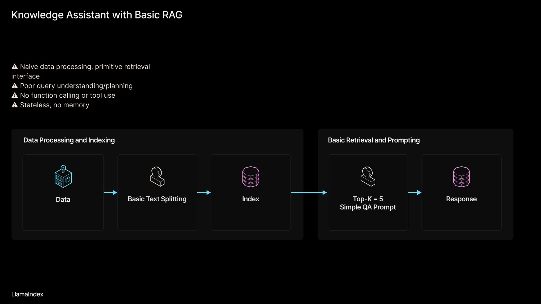541x304 pixels.
Task: Click the warning icon beside Stateless, no memory
Action: (15, 105)
